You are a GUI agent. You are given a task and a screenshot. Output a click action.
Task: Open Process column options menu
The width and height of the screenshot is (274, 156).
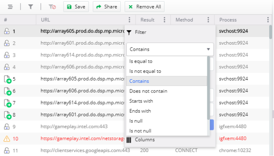coord(268,20)
